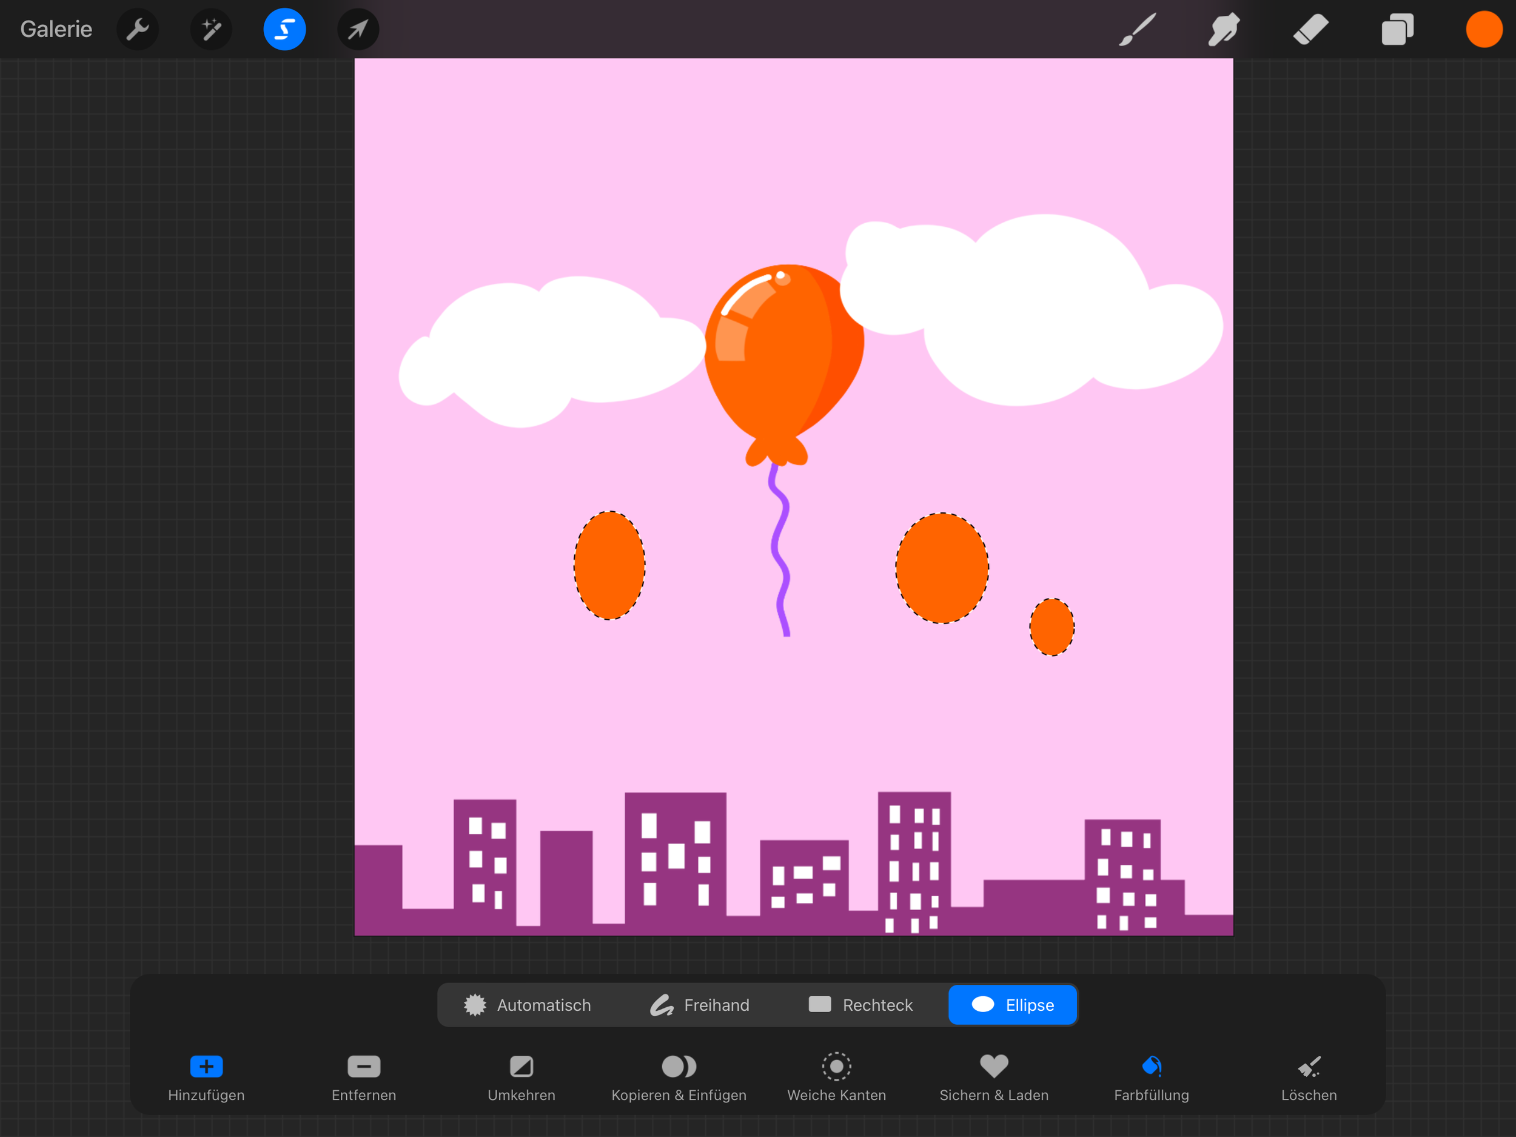Image resolution: width=1516 pixels, height=1137 pixels.
Task: Switch selection mode to Automatisch
Action: 527,1005
